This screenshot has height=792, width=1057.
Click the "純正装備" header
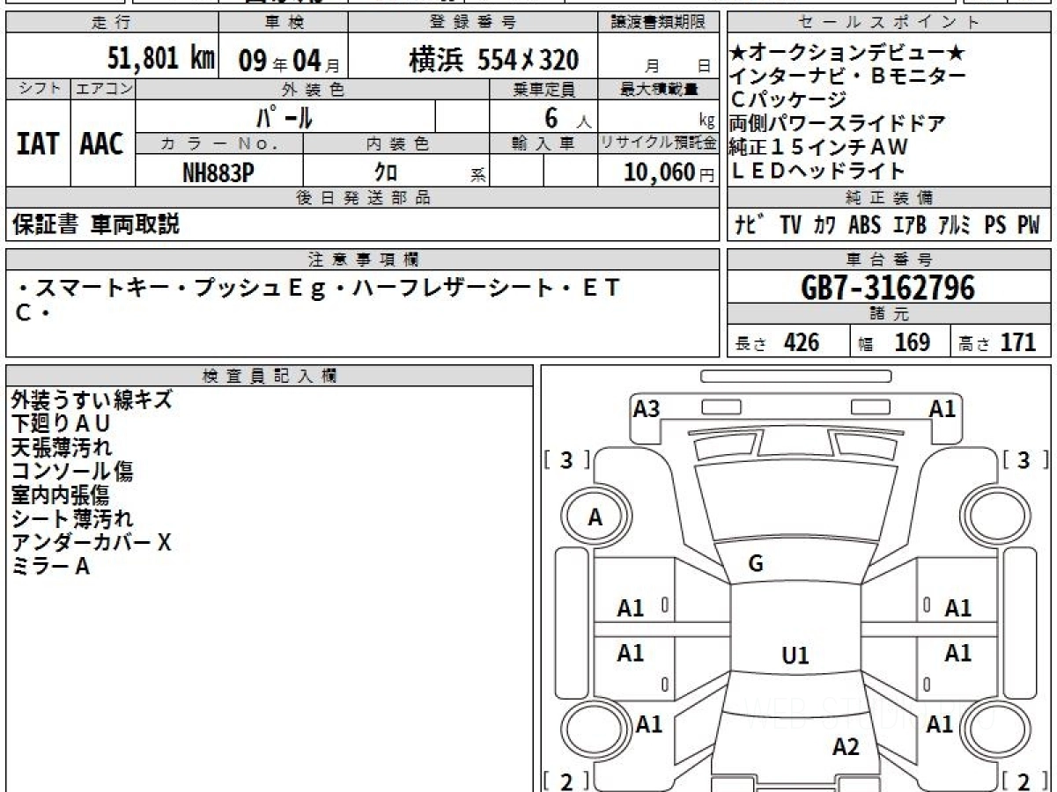click(890, 198)
